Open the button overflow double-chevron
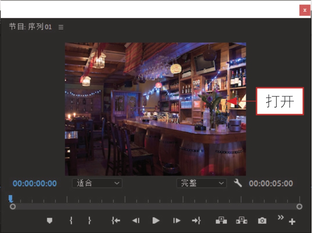The height and width of the screenshot is (233, 312). pos(281,217)
